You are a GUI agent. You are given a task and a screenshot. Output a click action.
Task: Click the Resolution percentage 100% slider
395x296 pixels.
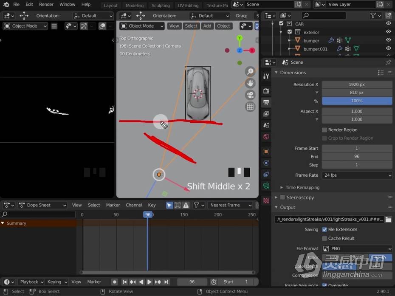[x=357, y=101]
